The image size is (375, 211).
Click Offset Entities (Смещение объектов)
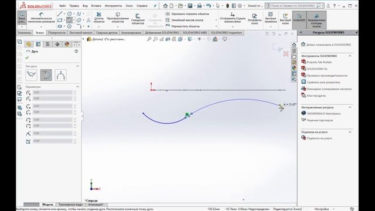[138, 19]
